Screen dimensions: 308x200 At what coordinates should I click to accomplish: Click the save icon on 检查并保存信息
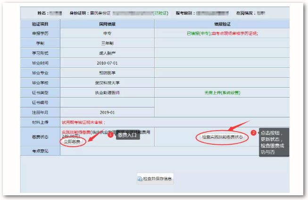(140, 180)
